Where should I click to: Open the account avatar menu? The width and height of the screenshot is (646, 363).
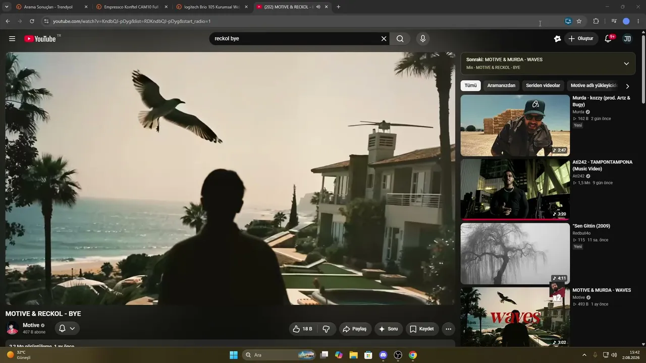[x=627, y=39]
